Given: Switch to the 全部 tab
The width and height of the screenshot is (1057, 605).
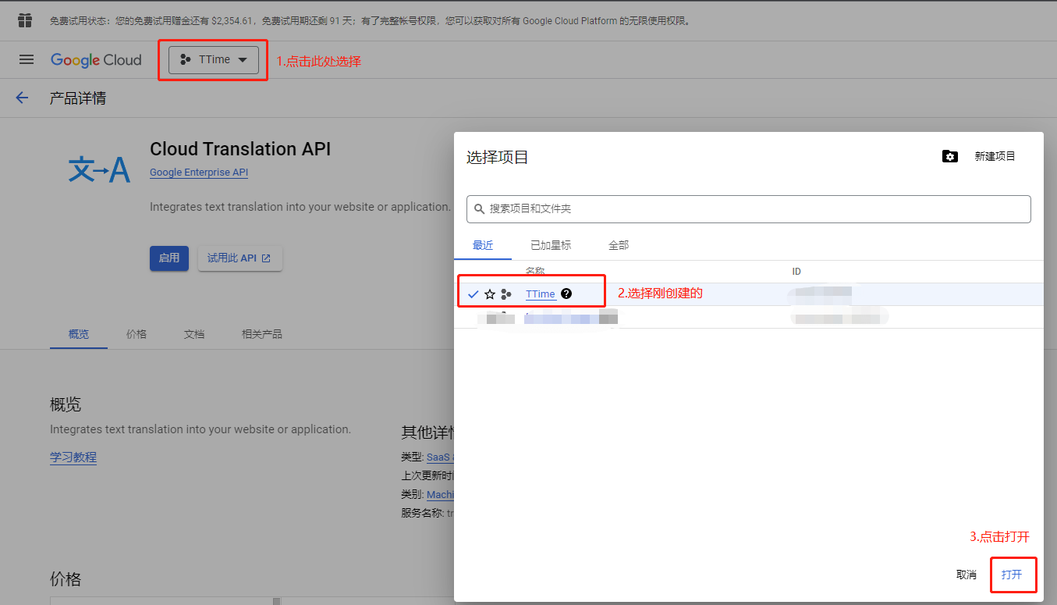Looking at the screenshot, I should (x=619, y=245).
